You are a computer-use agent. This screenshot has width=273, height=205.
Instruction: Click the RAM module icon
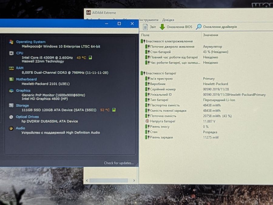[11, 68]
